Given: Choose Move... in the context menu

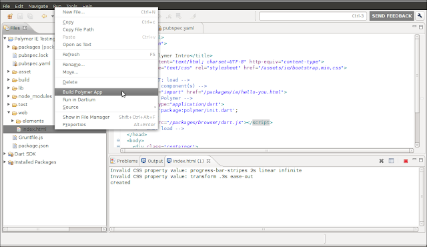Looking at the screenshot, I should pyautogui.click(x=106, y=72).
